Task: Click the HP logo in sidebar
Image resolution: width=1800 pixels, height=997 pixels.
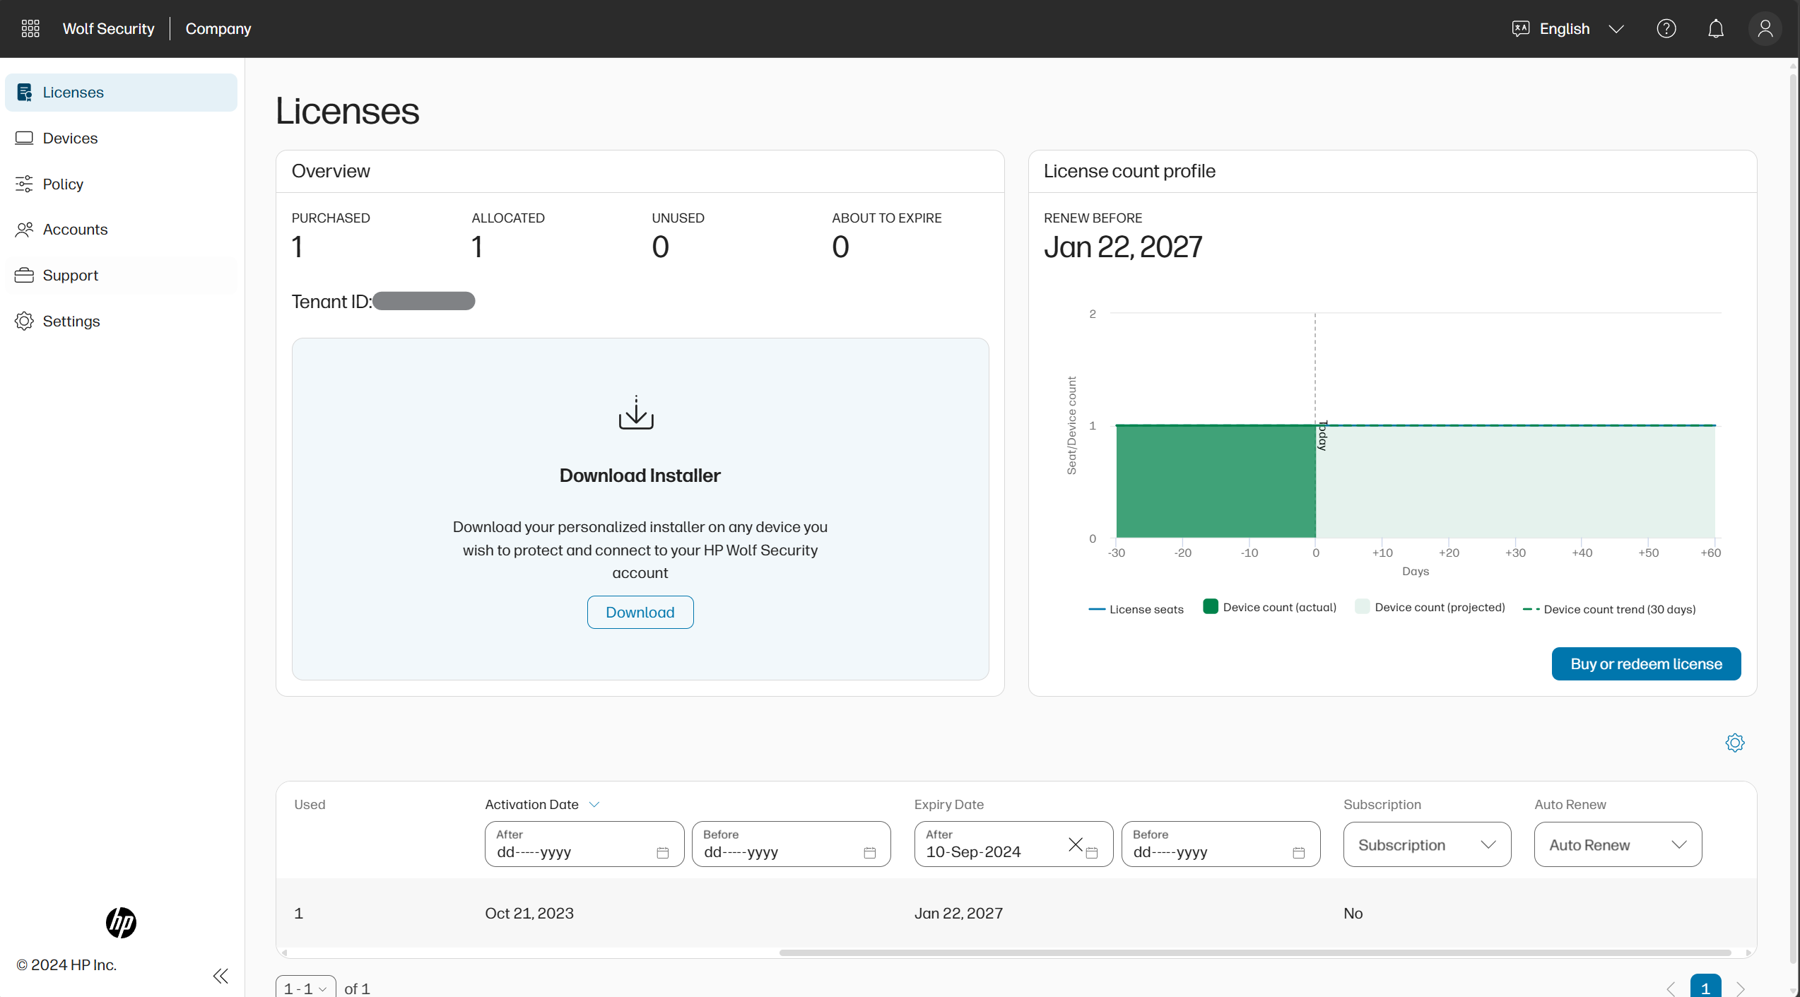Action: click(121, 922)
